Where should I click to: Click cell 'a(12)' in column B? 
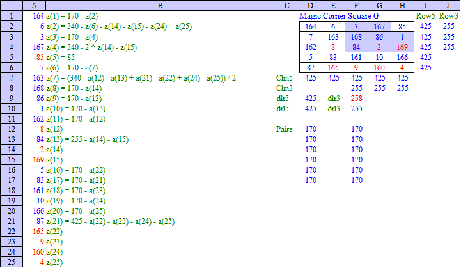54,129
